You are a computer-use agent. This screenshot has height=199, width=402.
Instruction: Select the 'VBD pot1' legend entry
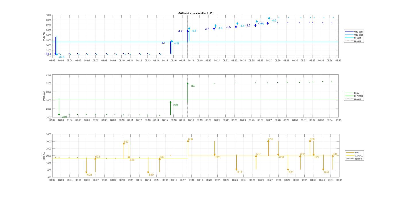[354, 32]
